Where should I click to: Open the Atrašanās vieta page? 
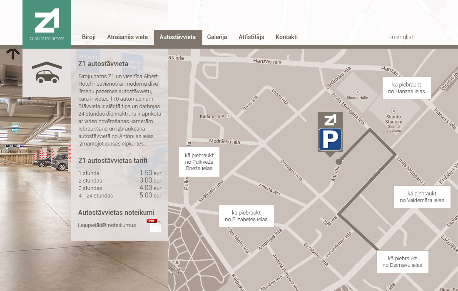click(x=127, y=37)
